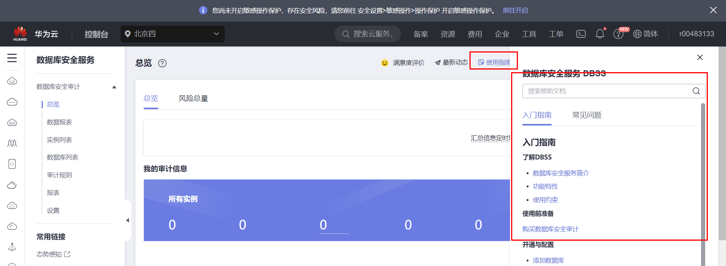The width and height of the screenshot is (726, 266).
Task: Click the help panel vertical scrollbar
Action: 703,184
